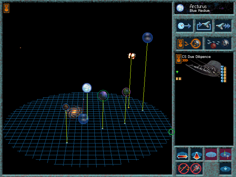
Task: Click the horizontal rotate grid arrow icon
Action: [x=182, y=154]
